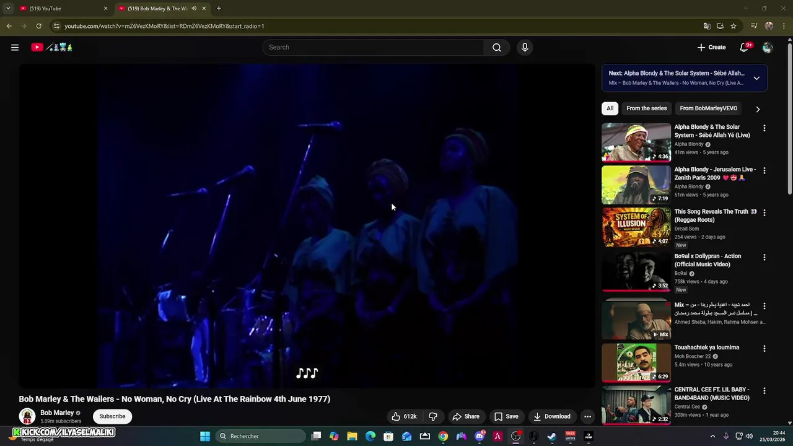Screen dimensions: 793x446
Task: Open Steam from the taskbar
Action: click(x=551, y=436)
